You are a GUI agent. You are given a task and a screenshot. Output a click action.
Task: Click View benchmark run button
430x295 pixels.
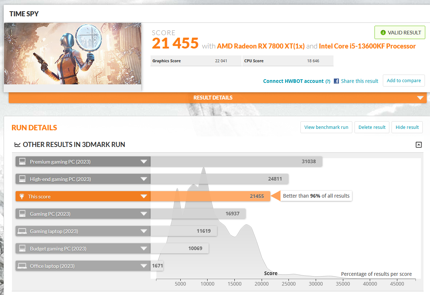point(326,127)
